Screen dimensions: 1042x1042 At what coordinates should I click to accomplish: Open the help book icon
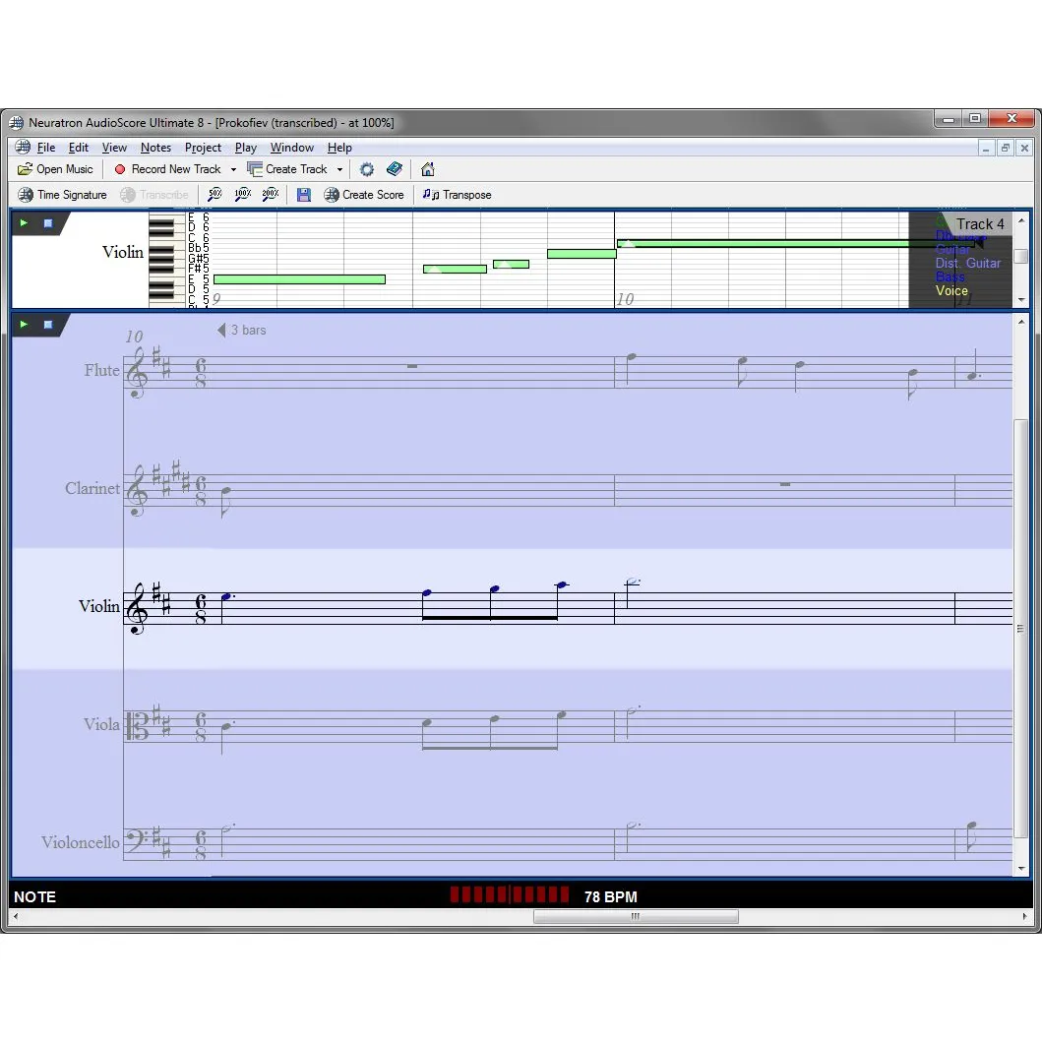tap(395, 169)
